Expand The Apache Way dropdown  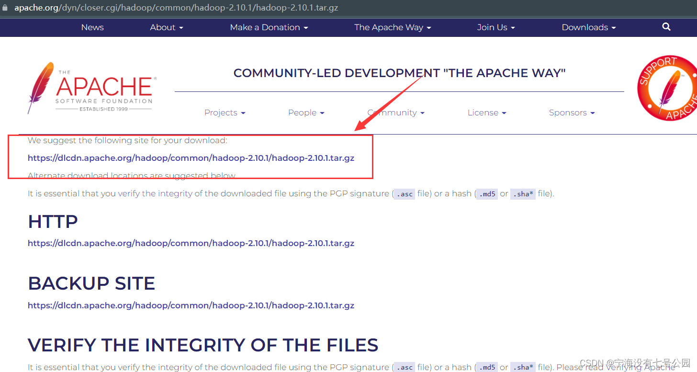(393, 27)
